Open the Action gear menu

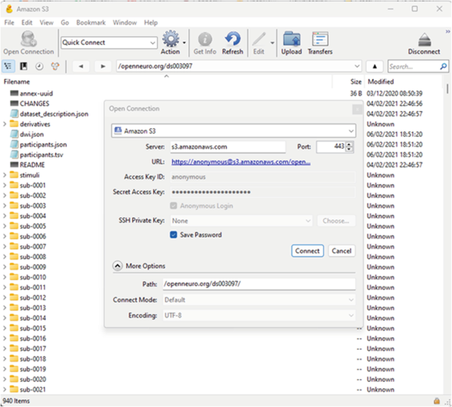(x=171, y=39)
